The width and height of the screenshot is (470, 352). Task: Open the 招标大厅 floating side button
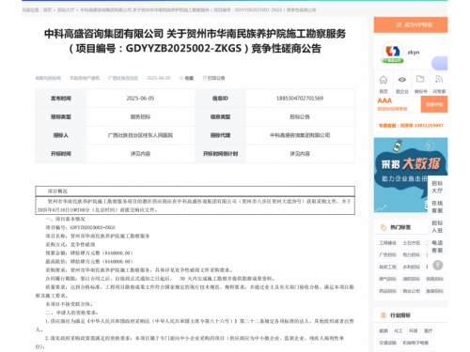[x=437, y=187]
